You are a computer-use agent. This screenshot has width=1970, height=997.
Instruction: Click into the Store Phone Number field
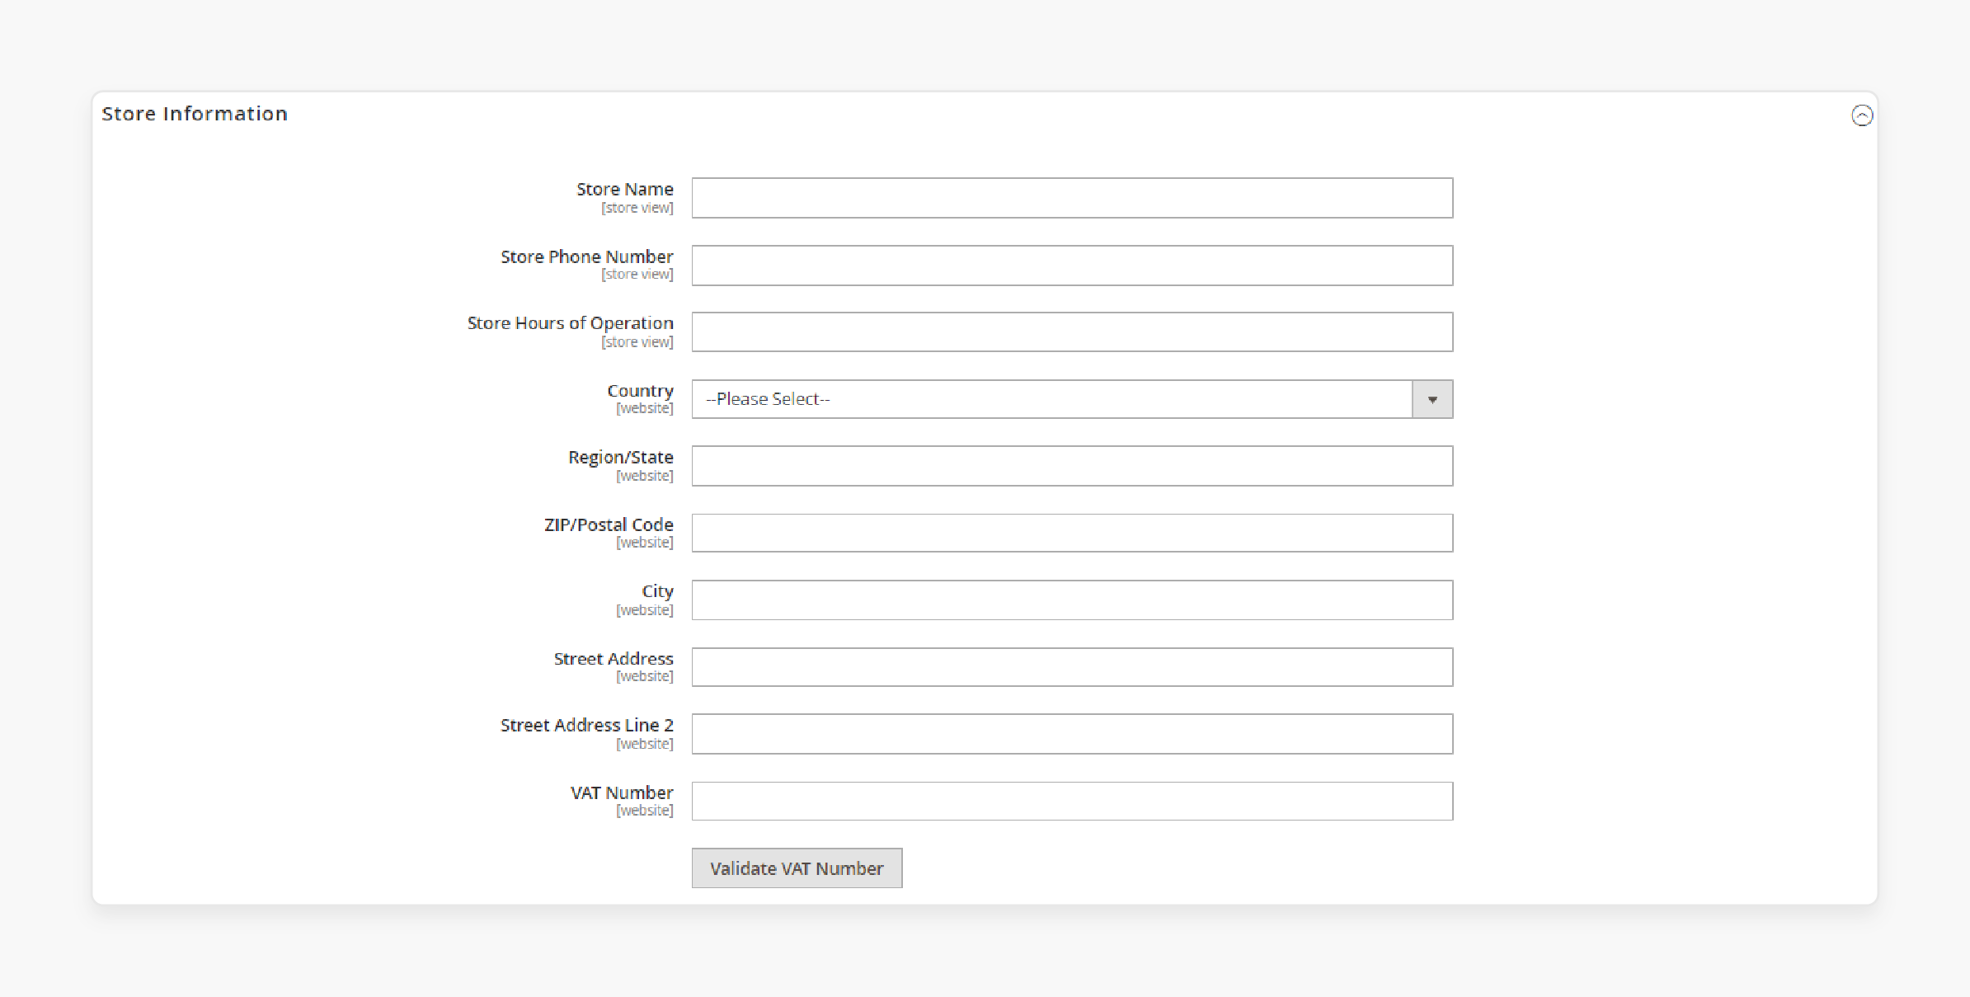point(1072,266)
